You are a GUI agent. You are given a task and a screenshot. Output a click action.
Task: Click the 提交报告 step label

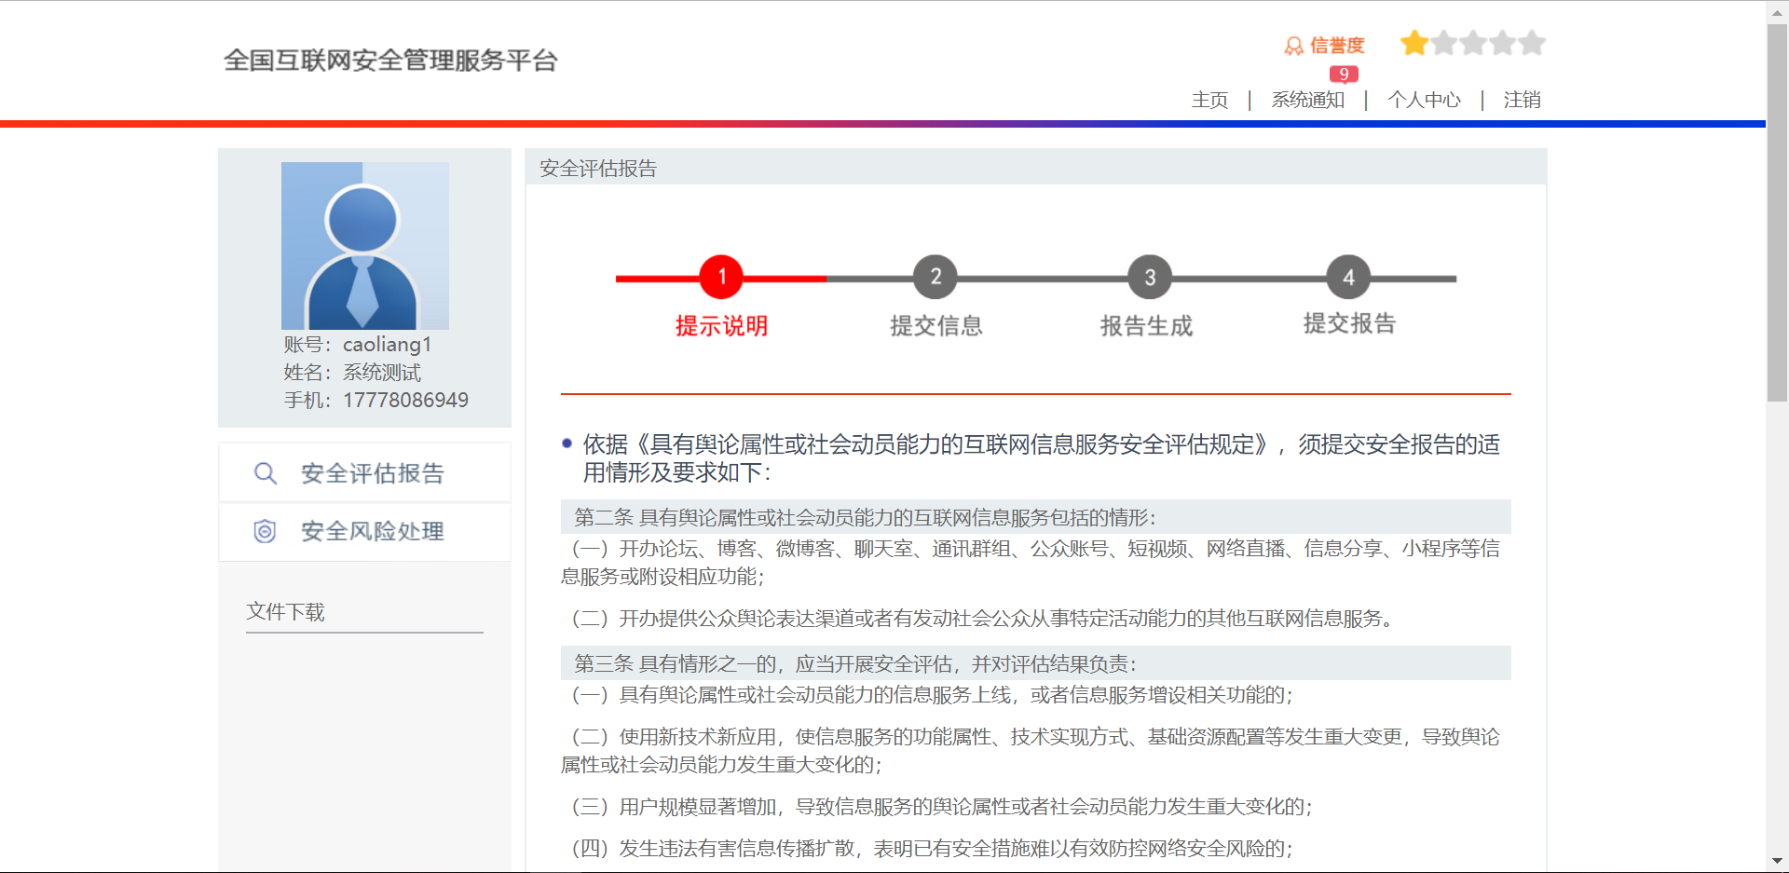click(1349, 323)
